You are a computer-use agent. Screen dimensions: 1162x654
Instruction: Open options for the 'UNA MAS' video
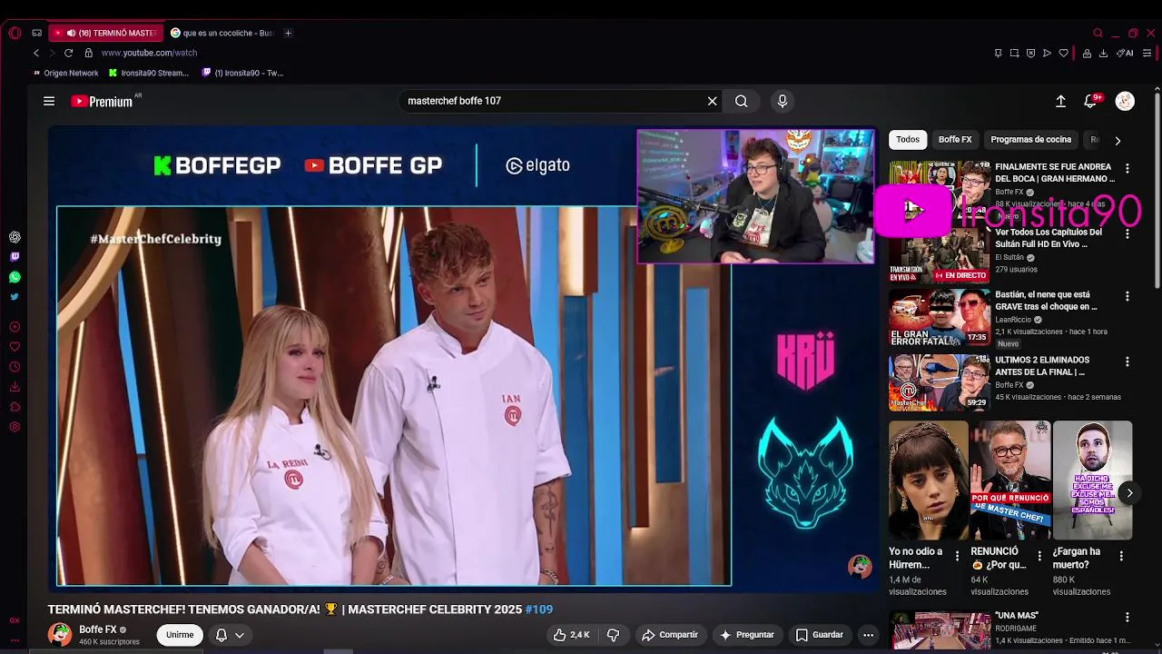pyautogui.click(x=1128, y=618)
